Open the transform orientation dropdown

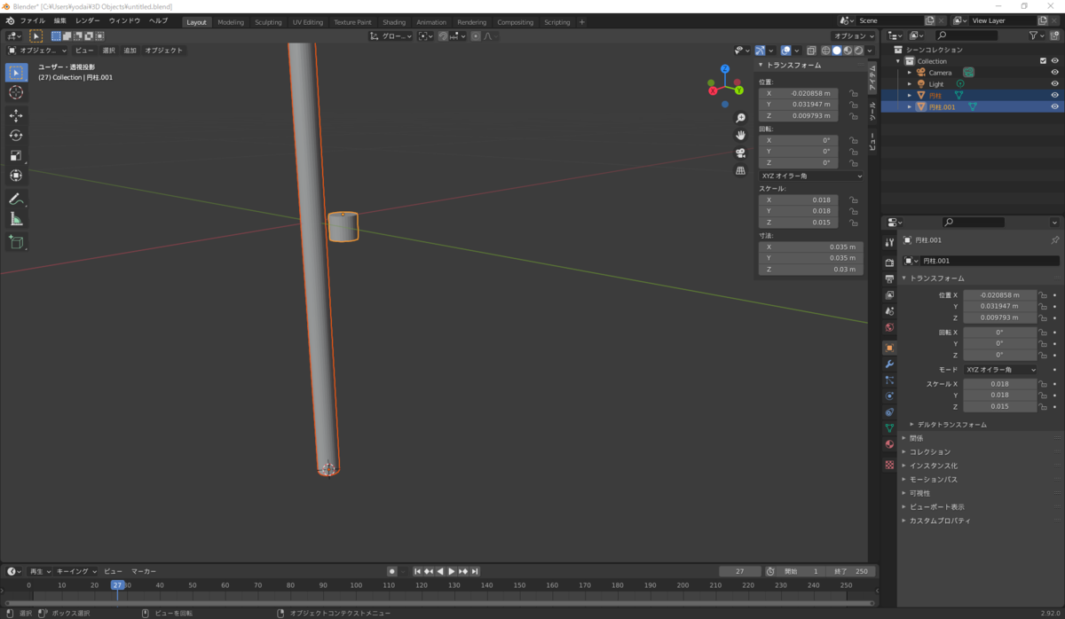(x=390, y=36)
